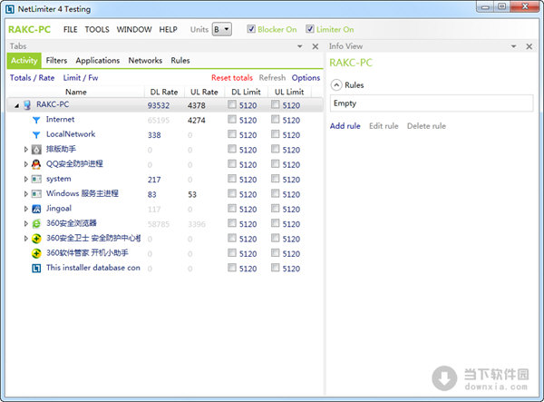Click the LocalNetwork filter funnel icon
Screen dimensions: 544x402
pos(36,134)
